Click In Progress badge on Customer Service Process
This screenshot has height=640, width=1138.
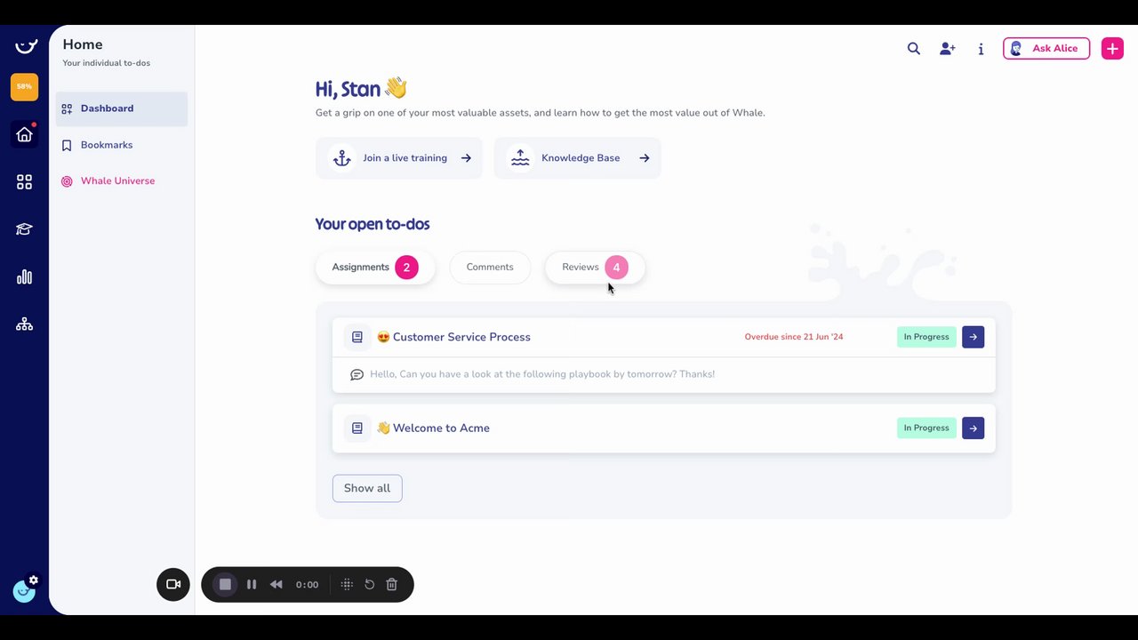coord(926,337)
